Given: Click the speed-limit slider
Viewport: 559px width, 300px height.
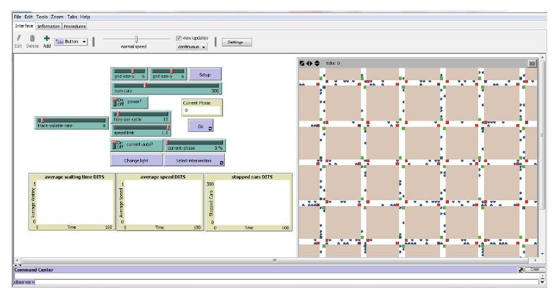Looking at the screenshot, I should point(141,130).
